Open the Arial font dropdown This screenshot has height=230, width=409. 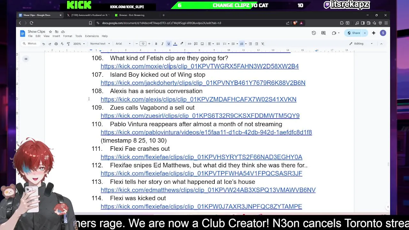click(x=123, y=44)
